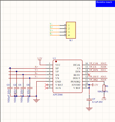Click the AUX pin name in U1
The width and height of the screenshot is (115, 122).
[58, 88]
